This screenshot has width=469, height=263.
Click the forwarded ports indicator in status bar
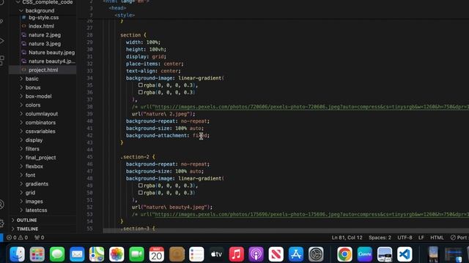click(39, 237)
